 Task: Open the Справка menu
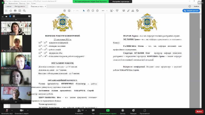[34, 4]
